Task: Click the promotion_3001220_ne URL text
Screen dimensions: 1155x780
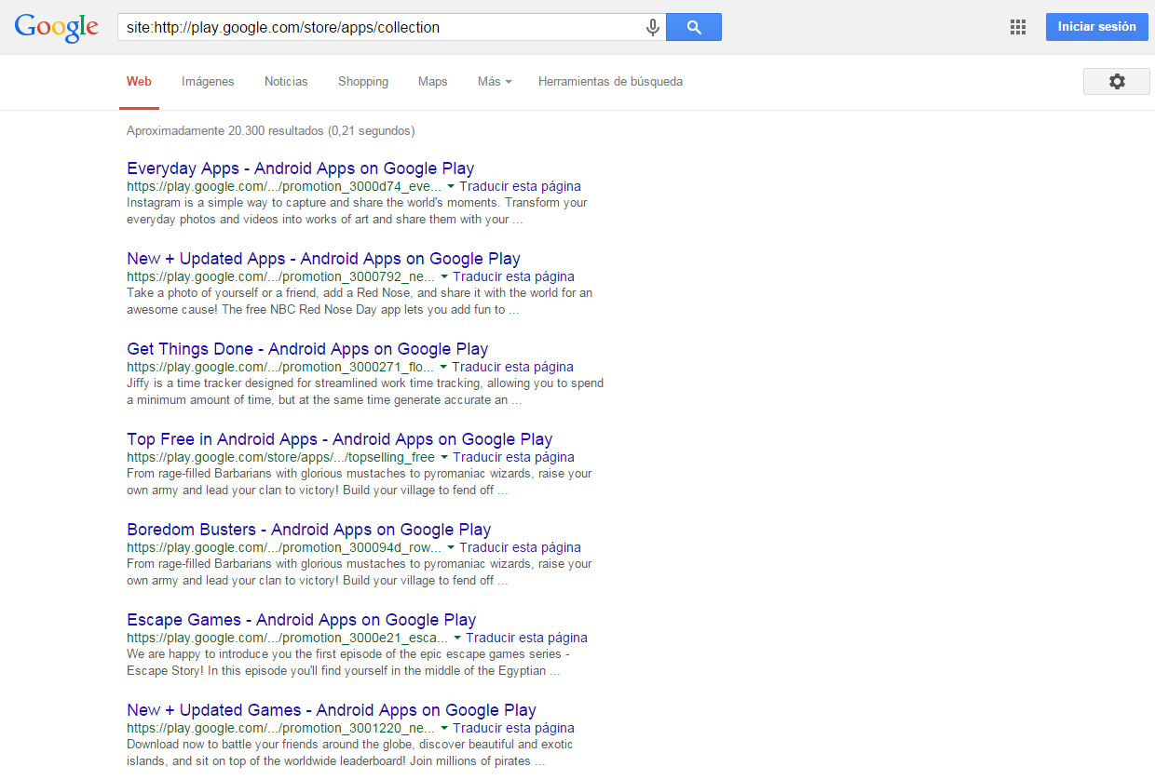Action: click(281, 728)
